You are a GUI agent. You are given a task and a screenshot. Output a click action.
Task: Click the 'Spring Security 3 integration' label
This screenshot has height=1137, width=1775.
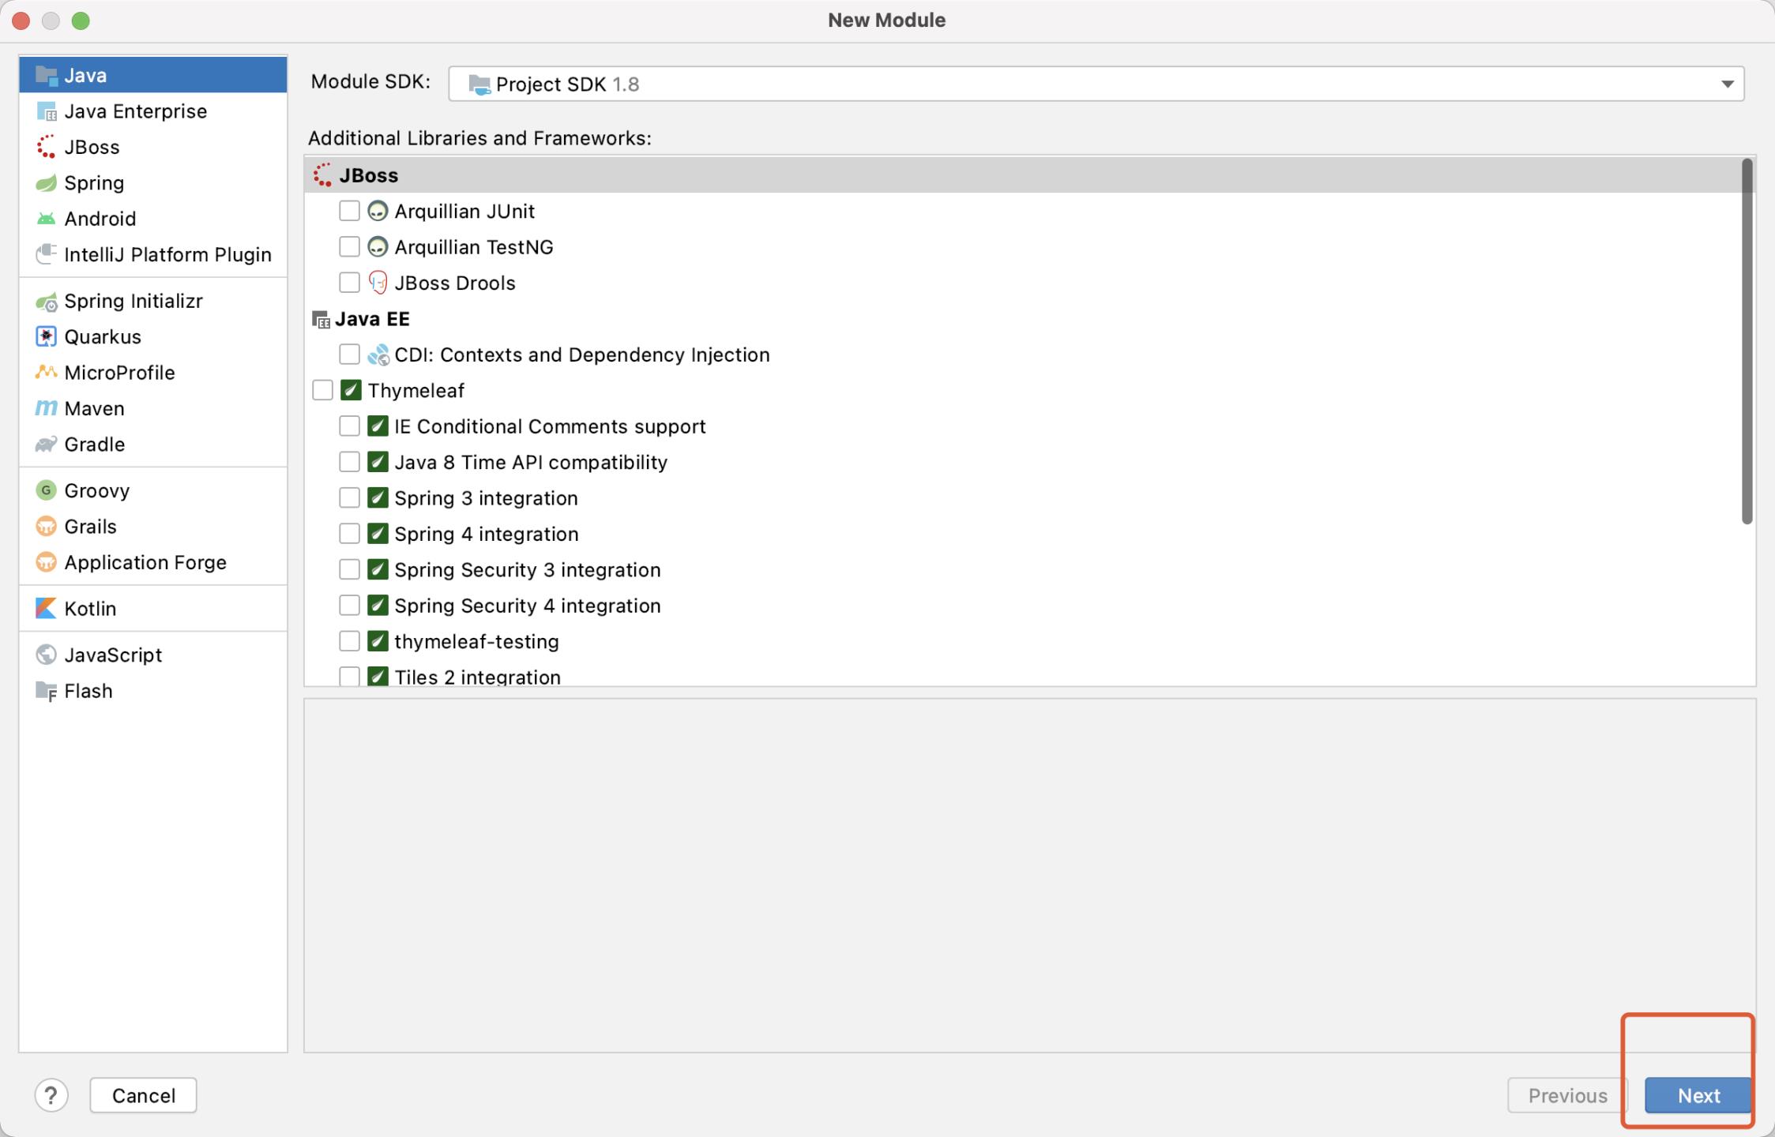[x=528, y=570]
